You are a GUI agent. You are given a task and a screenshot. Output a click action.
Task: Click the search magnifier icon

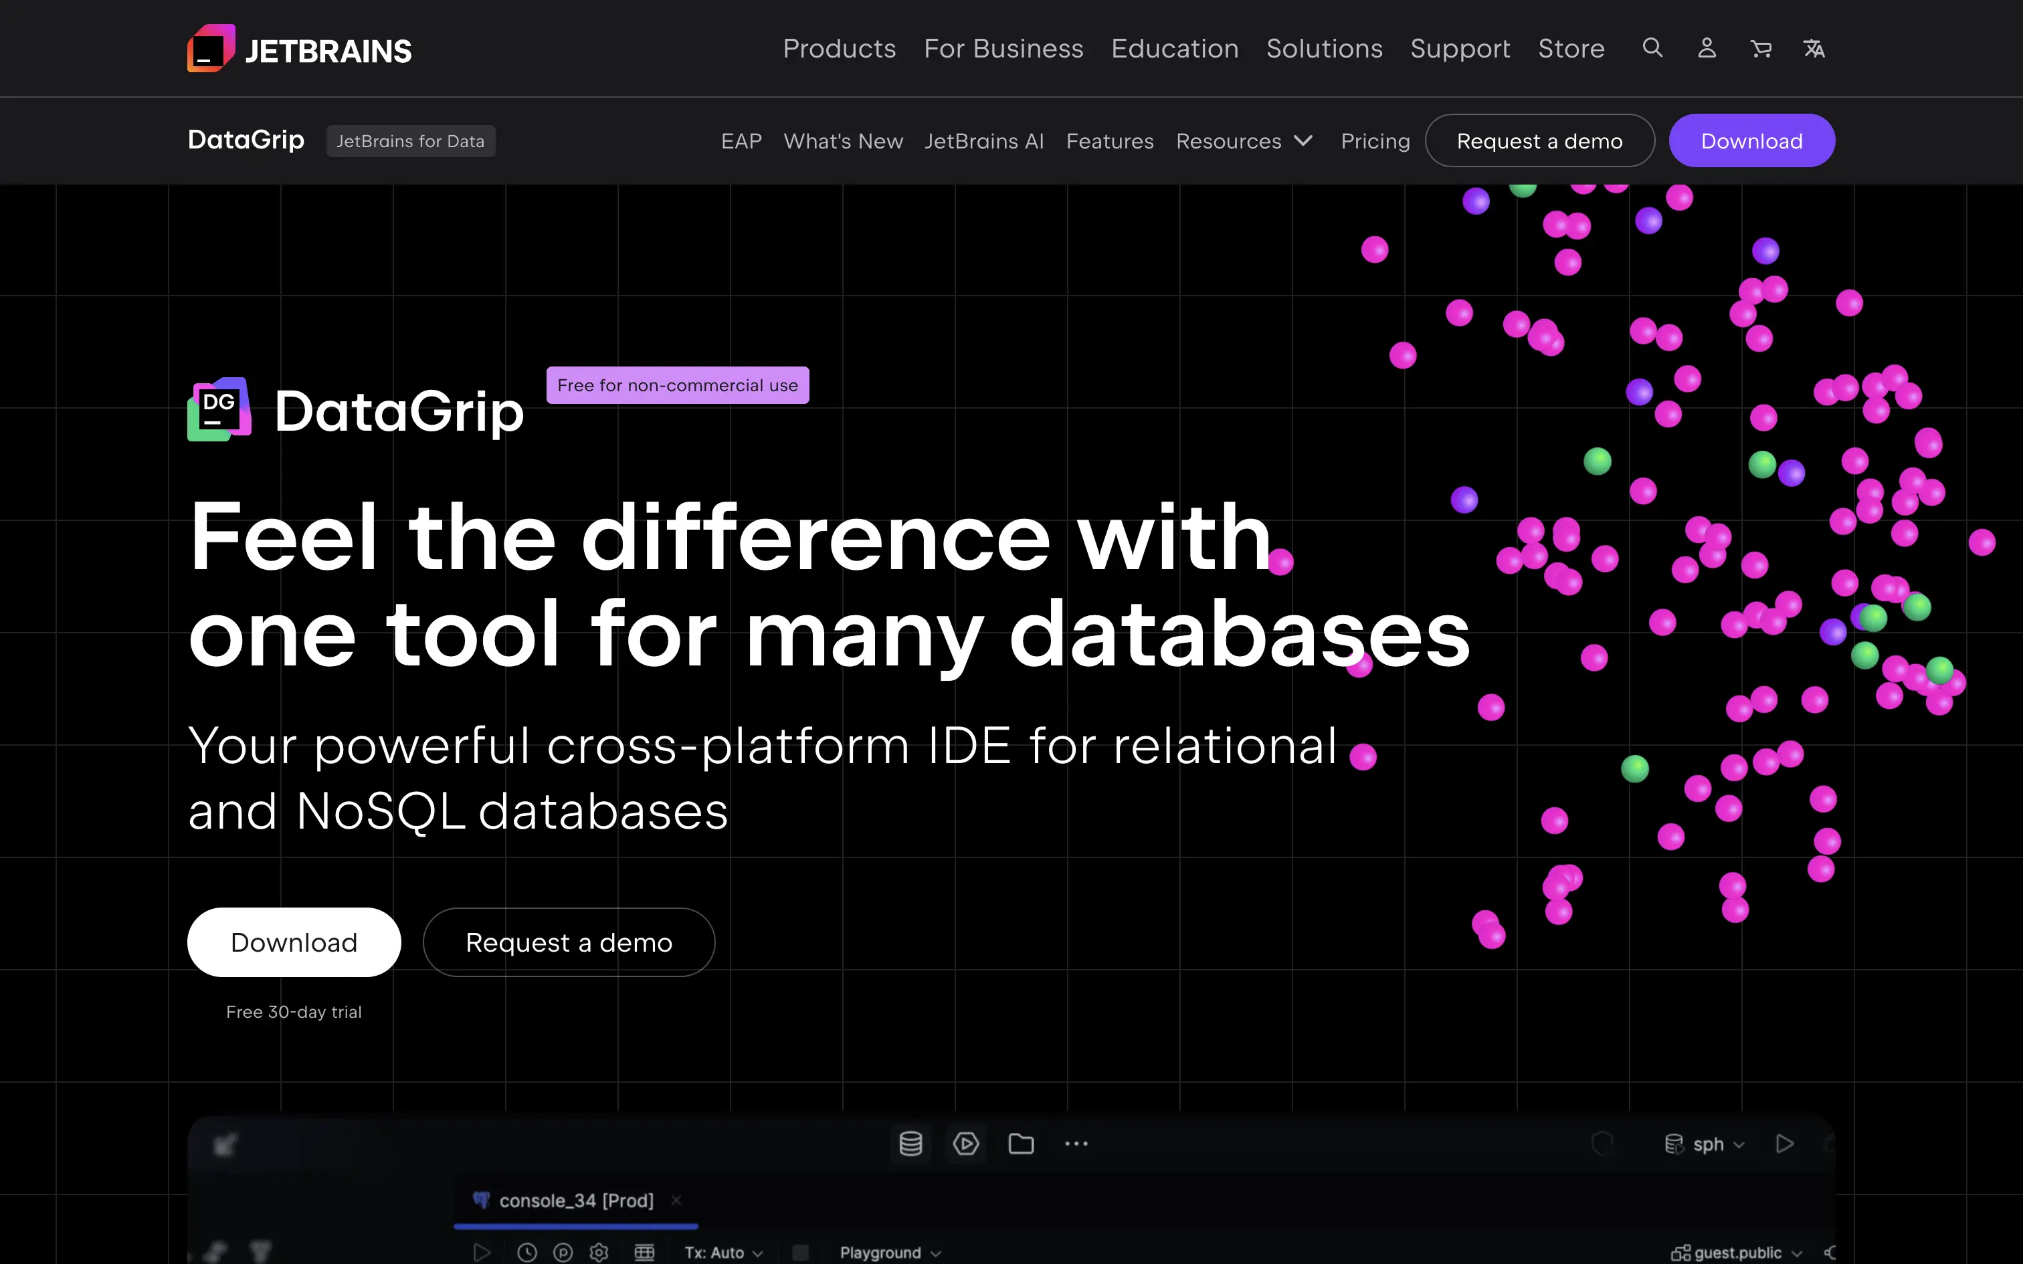tap(1652, 47)
